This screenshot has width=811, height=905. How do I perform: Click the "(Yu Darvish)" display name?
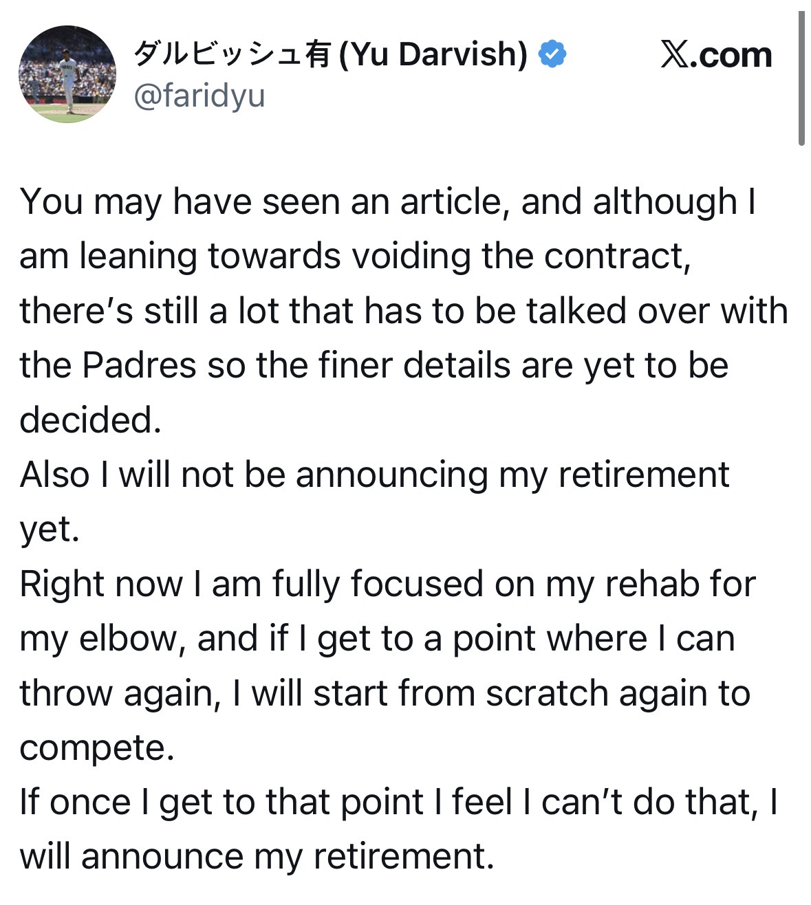point(433,54)
